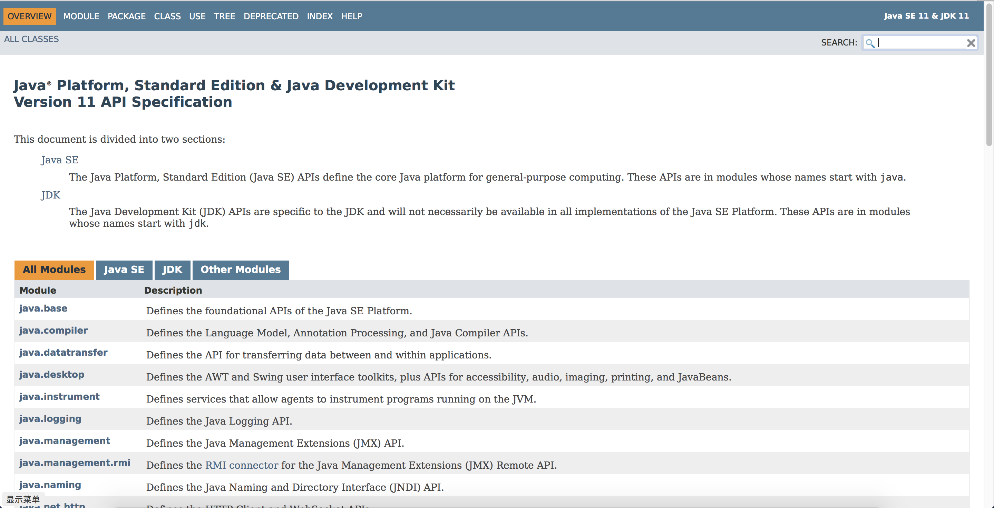Clear search with the X icon
Viewport: 994px width, 508px height.
point(971,43)
